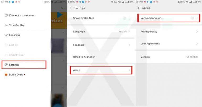
Task: Click the Favorites heart icon
Action: 6,35
